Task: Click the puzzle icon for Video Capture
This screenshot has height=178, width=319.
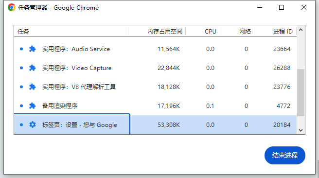Action: point(33,68)
